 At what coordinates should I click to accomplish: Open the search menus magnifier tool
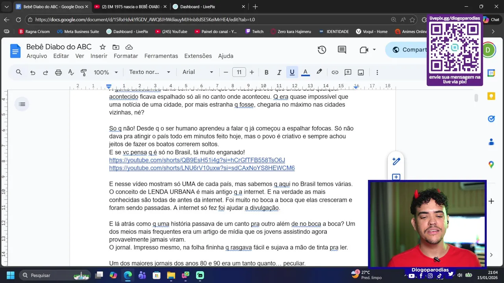pos(19,72)
